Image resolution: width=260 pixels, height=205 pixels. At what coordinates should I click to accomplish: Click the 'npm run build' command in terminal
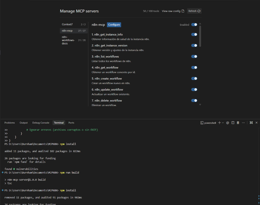tap(70, 173)
